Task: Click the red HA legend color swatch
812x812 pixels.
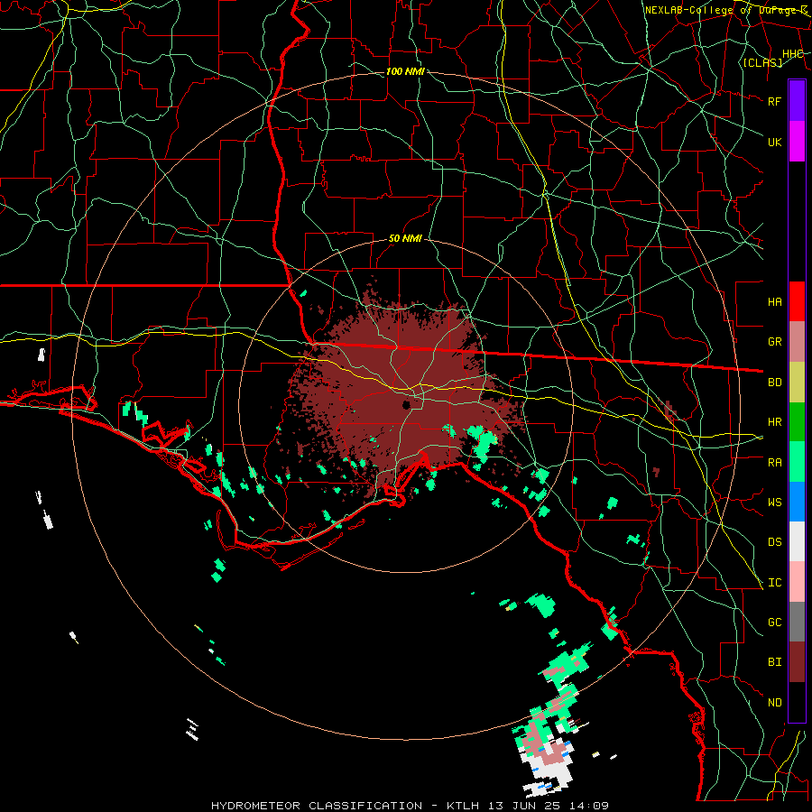Action: pyautogui.click(x=797, y=301)
